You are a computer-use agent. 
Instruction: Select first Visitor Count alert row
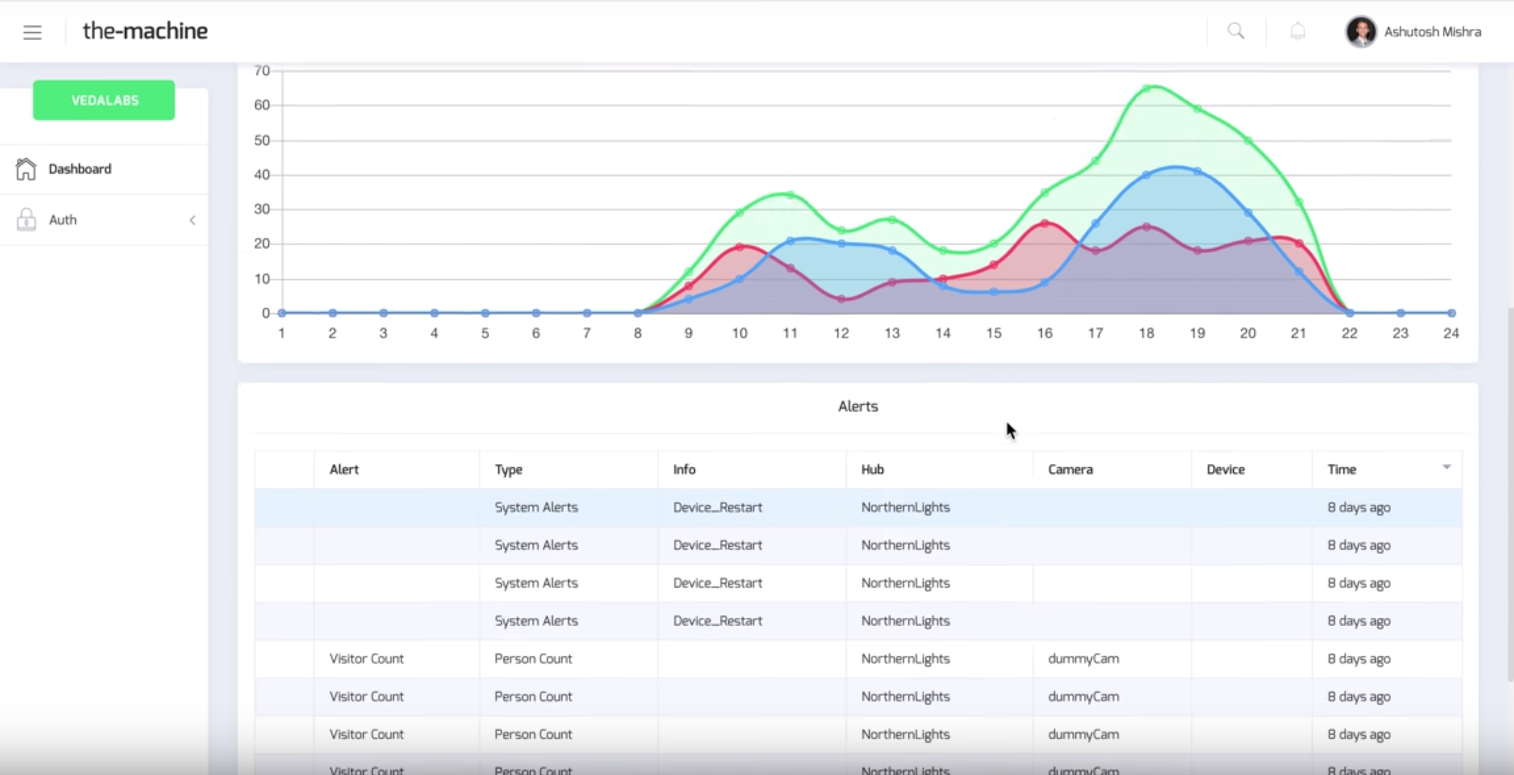pyautogui.click(x=367, y=659)
